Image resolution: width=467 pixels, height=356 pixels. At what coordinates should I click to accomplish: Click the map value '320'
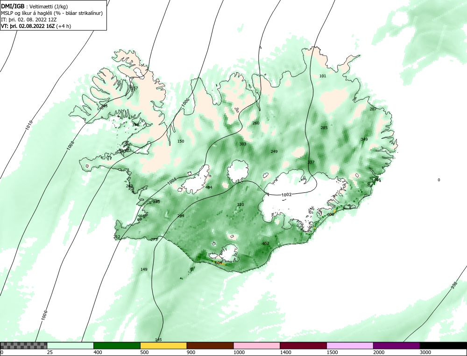tap(241, 205)
